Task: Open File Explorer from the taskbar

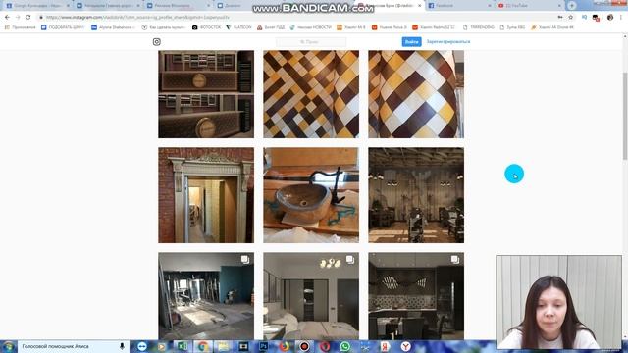Action: [223, 346]
